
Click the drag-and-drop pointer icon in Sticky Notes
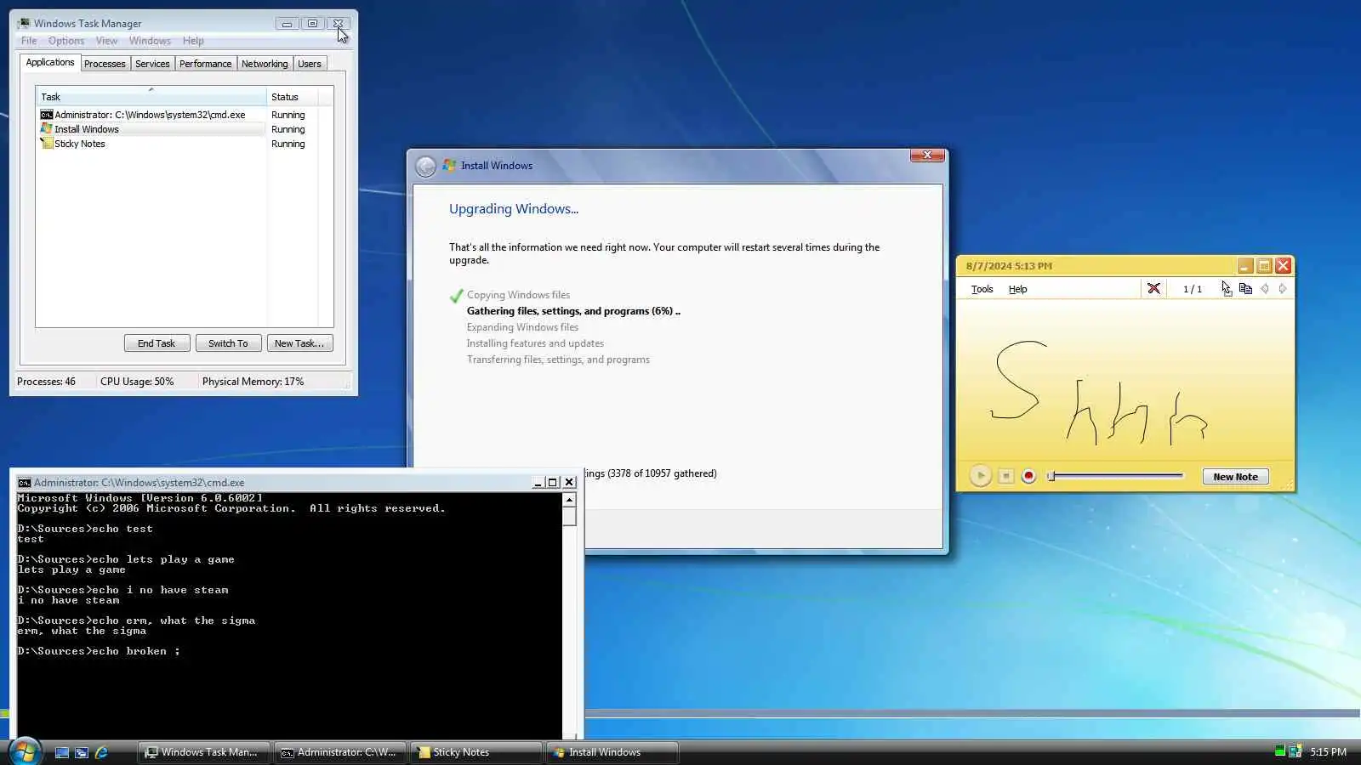coord(1226,289)
